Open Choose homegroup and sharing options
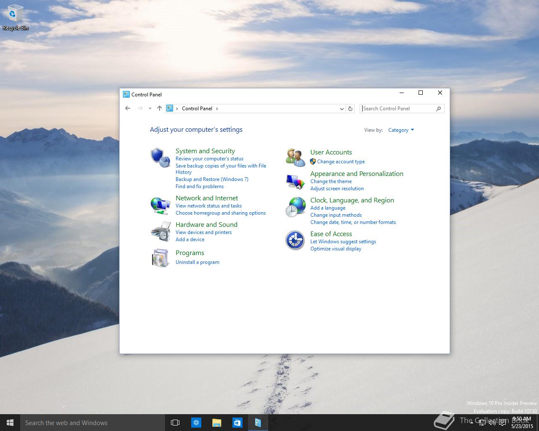The width and height of the screenshot is (539, 431). tap(221, 213)
